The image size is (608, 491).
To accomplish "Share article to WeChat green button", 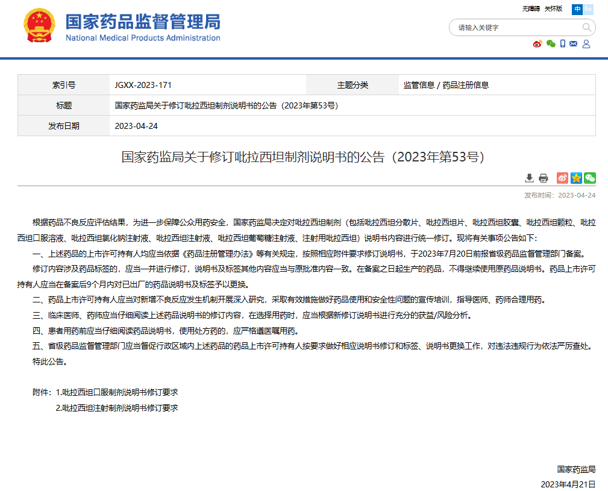I will click(x=590, y=178).
